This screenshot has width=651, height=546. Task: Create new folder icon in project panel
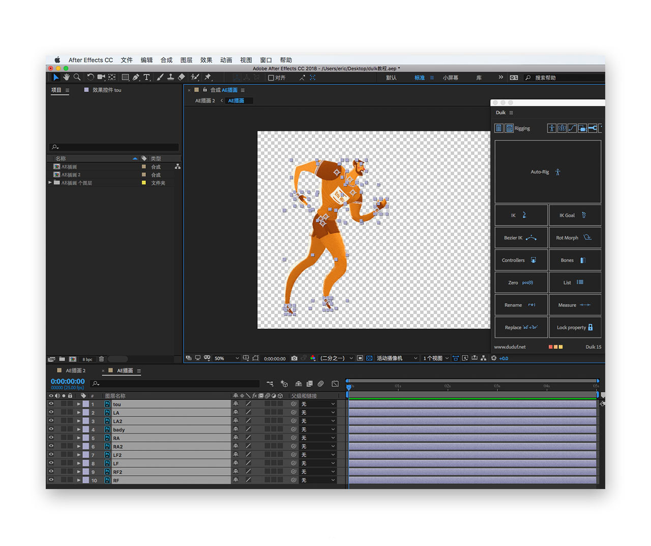coord(62,359)
